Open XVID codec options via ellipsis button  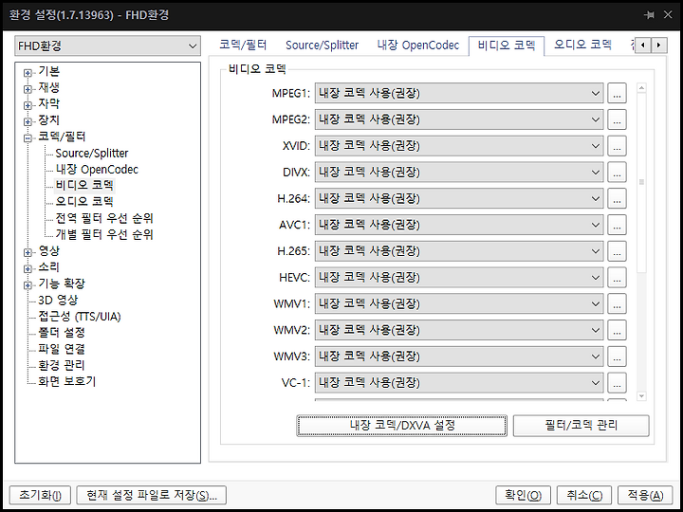[617, 146]
